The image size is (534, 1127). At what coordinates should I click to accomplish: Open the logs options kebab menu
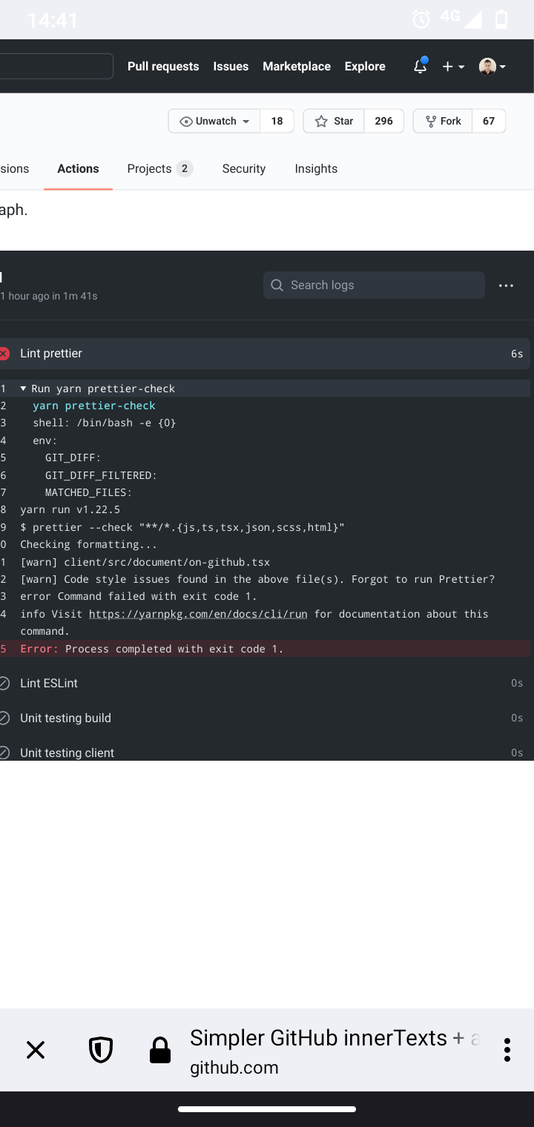(x=506, y=285)
